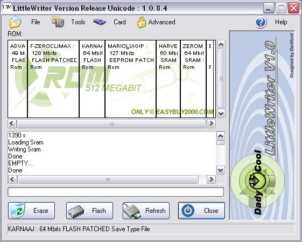Screen dimensions: 302x242
Task: Select the MARIOLUIGIP ROM entry
Action: pyautogui.click(x=130, y=79)
